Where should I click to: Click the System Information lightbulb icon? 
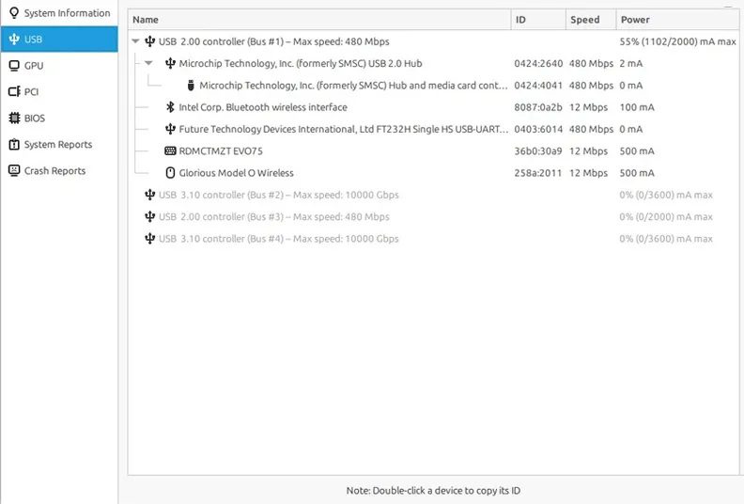click(14, 13)
